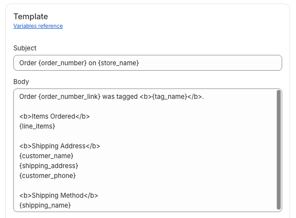296x218 pixels.
Task: Click the {shipping_address} variable line
Action: (48, 166)
